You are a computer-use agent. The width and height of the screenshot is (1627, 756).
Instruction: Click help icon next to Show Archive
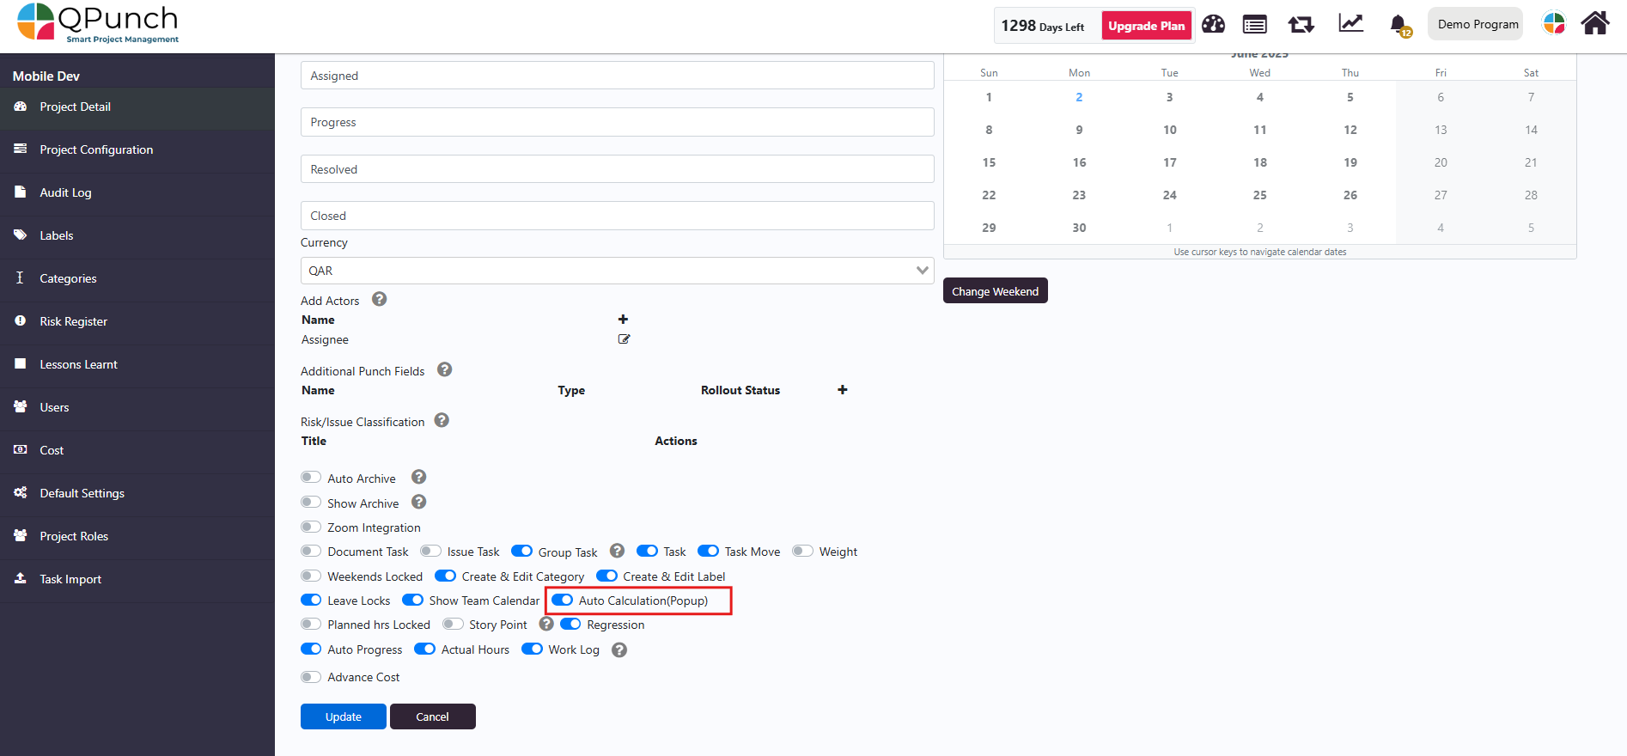(418, 502)
